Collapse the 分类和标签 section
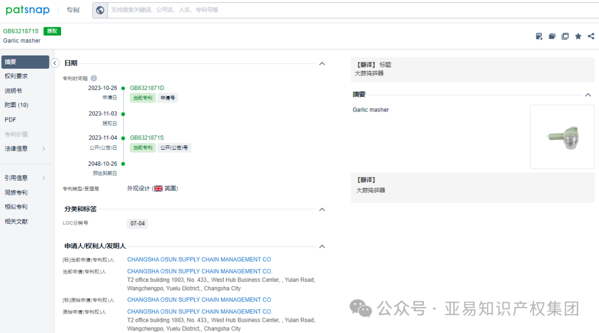Screen dimensions: 599x333 pyautogui.click(x=322, y=209)
